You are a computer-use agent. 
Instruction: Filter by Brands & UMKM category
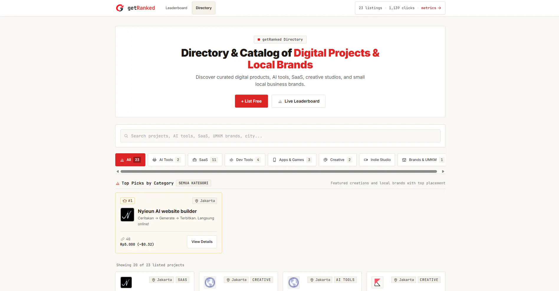pos(422,160)
